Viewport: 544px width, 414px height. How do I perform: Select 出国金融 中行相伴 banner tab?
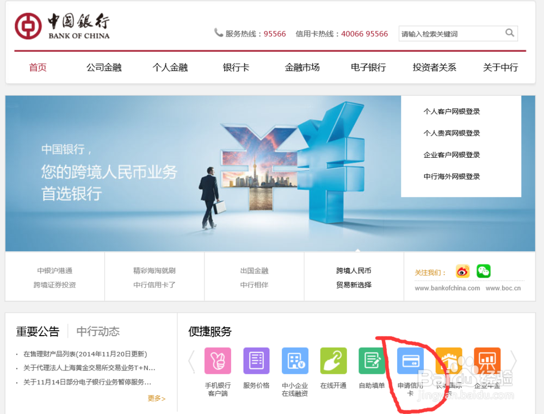click(x=254, y=277)
